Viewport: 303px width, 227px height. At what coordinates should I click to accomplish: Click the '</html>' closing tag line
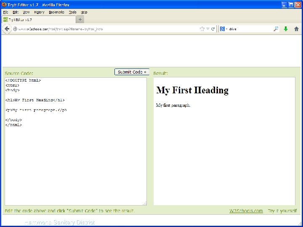(x=13, y=125)
